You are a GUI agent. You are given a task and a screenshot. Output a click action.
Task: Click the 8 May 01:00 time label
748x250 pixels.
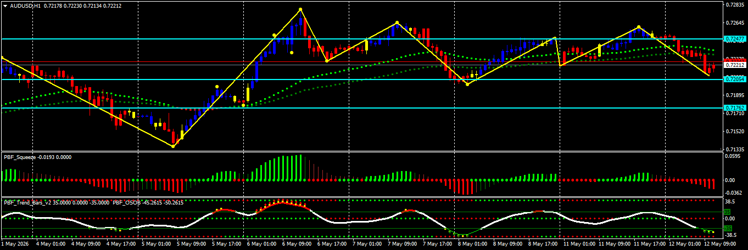pyautogui.click(x=472, y=243)
